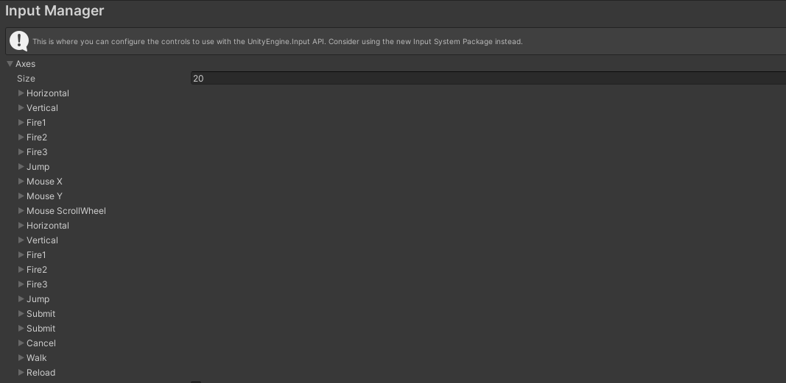Expand the Reload axis
The width and height of the screenshot is (786, 383).
(21, 372)
